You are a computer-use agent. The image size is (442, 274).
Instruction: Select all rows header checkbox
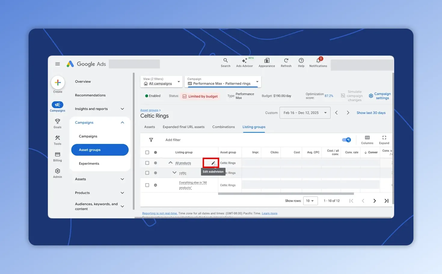pos(147,152)
